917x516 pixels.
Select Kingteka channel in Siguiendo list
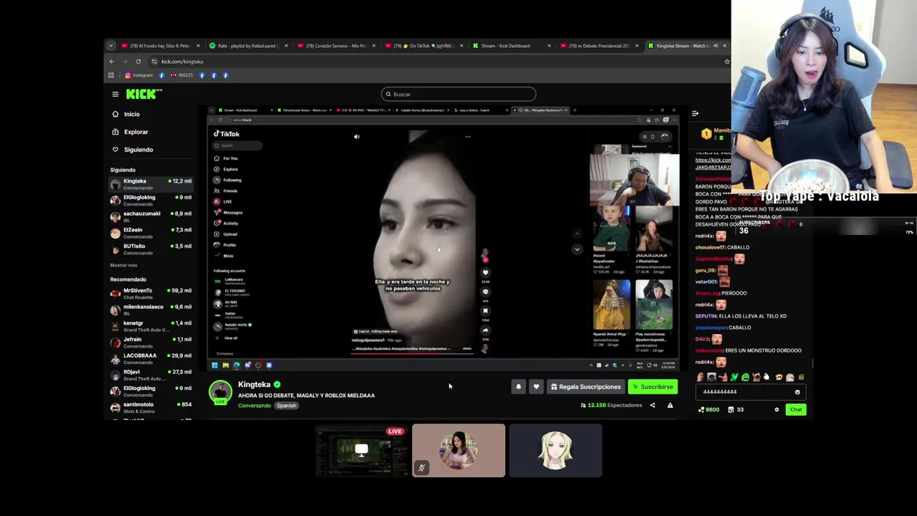(x=151, y=184)
